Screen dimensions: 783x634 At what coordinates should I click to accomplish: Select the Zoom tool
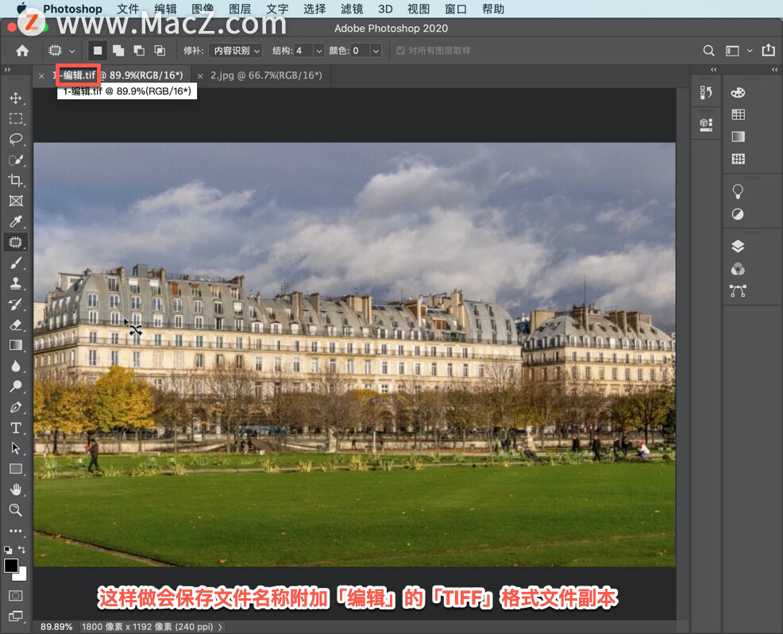[15, 510]
